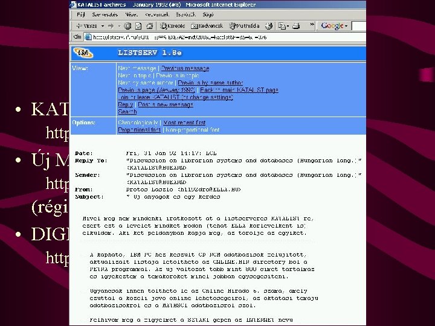Click the forward arrow in the IE toolbar
This screenshot has width=435, height=326.
111,26
